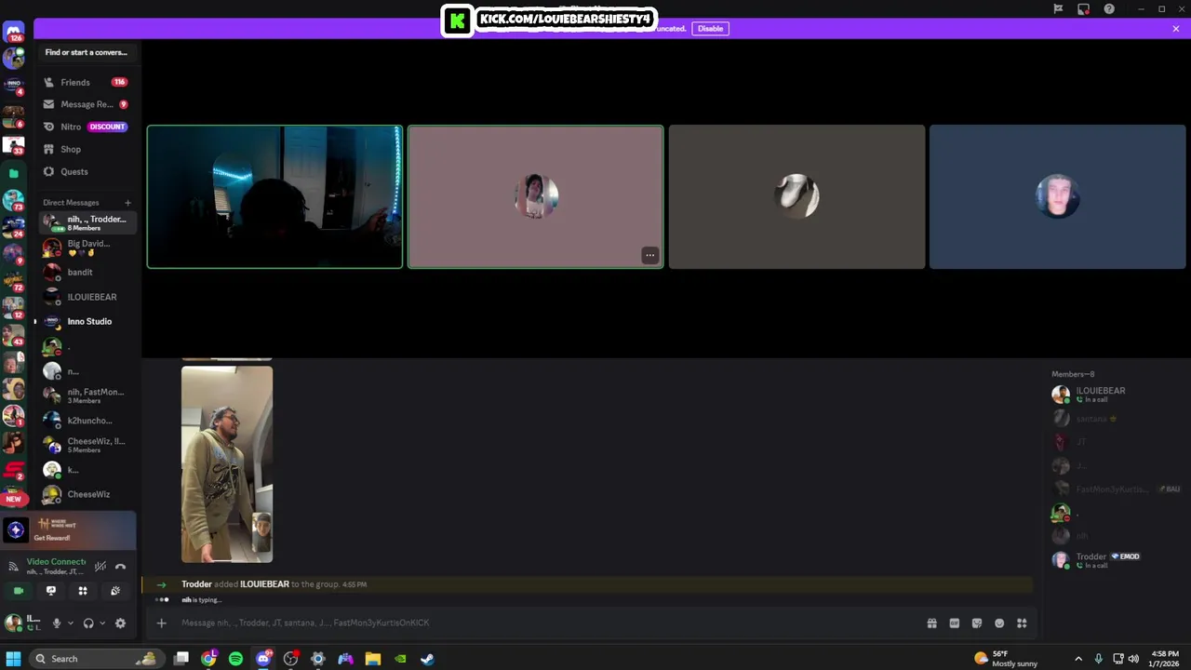Open Friends tab
Viewport: 1191px width, 670px height.
(87, 82)
